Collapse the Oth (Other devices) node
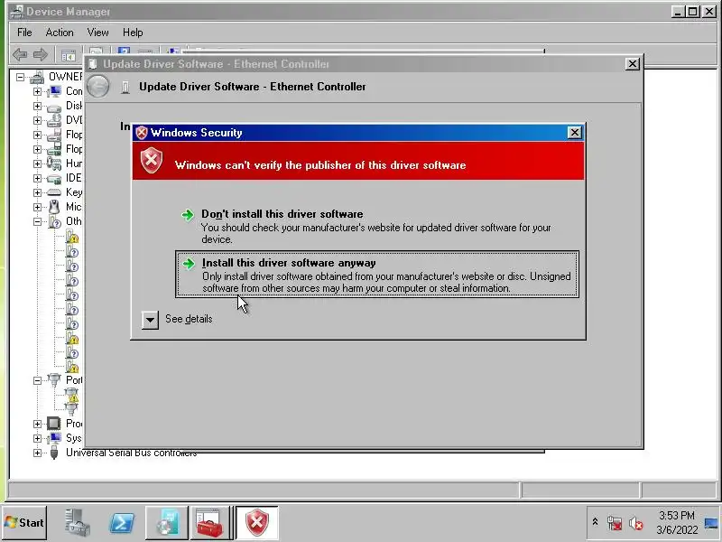Viewport: 722px width, 542px height. coord(37,221)
